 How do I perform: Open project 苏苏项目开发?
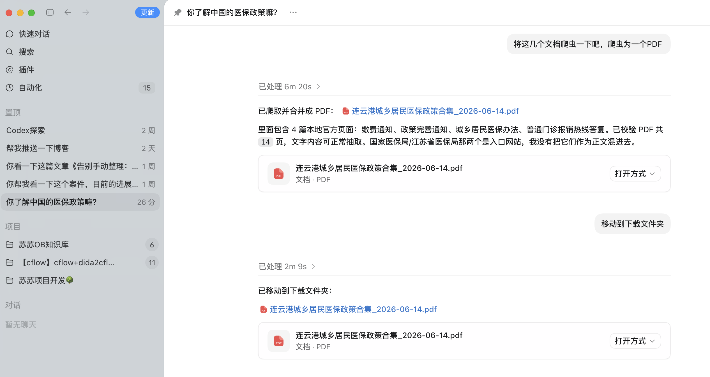pos(80,280)
